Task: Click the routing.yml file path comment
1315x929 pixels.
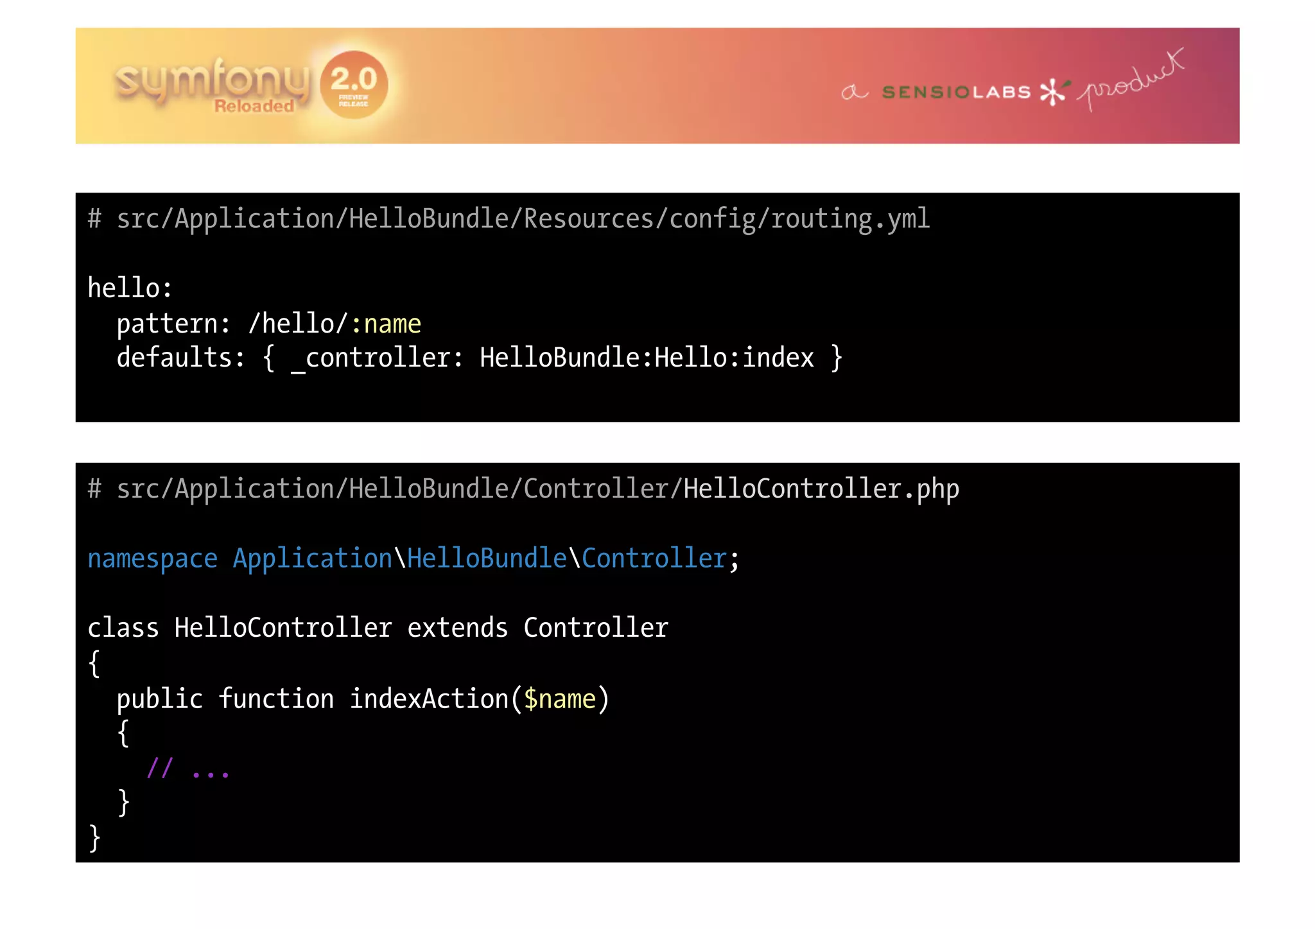Action: click(509, 219)
